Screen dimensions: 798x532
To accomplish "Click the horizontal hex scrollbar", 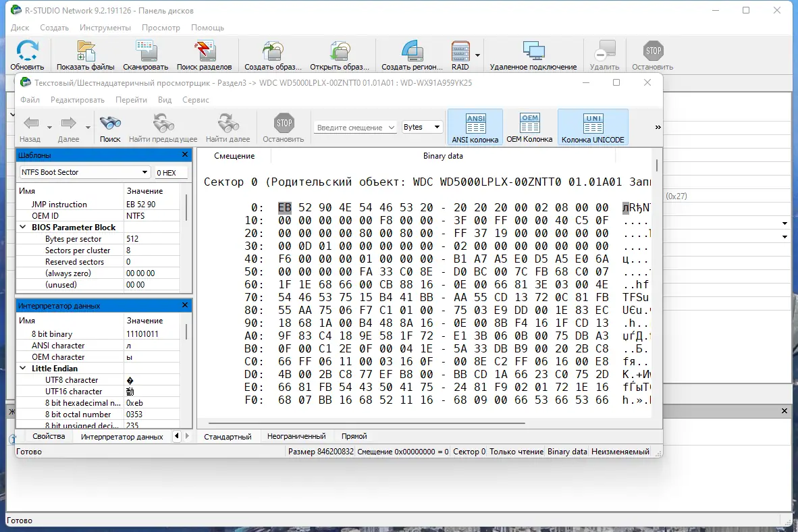I will coord(367,423).
